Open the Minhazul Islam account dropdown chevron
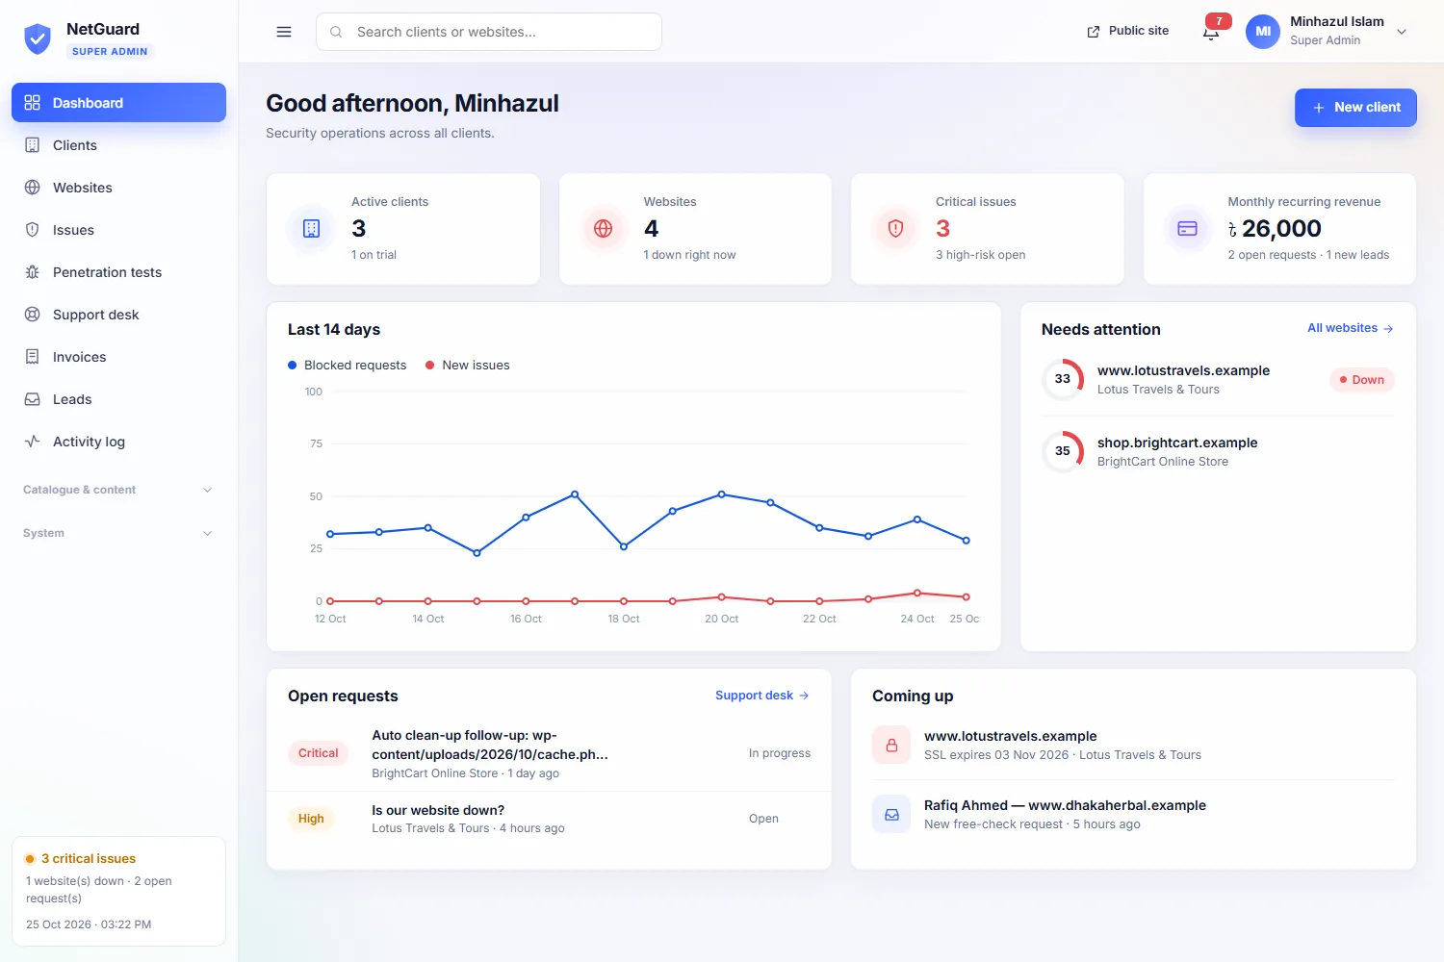The image size is (1444, 962). [1402, 32]
